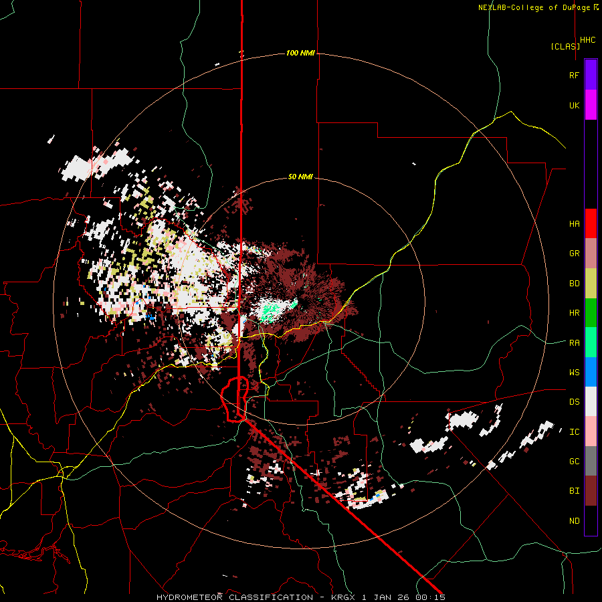Click the DS legend label
The width and height of the screenshot is (602, 602).
click(x=574, y=402)
